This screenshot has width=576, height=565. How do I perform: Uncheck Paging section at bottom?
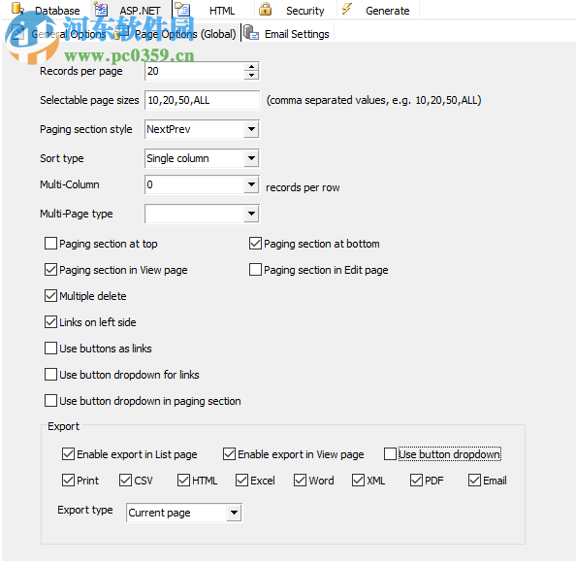255,244
